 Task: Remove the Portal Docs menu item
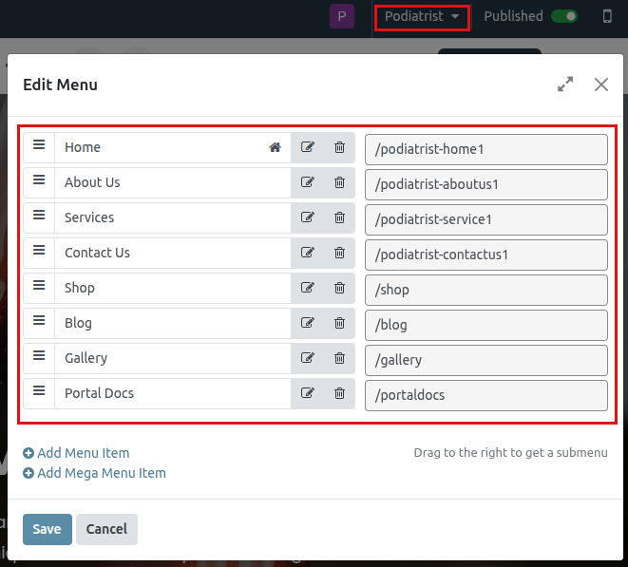tap(339, 393)
